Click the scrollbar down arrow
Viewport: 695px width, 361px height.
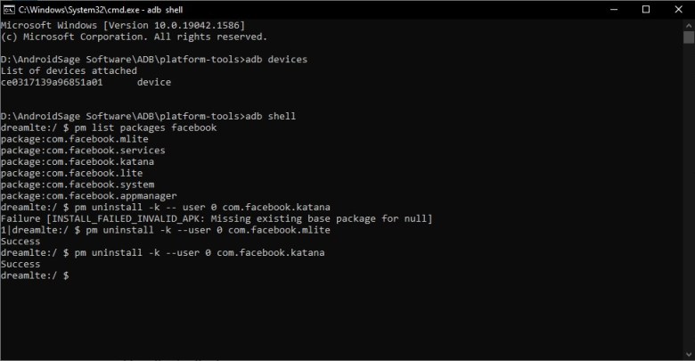point(689,355)
